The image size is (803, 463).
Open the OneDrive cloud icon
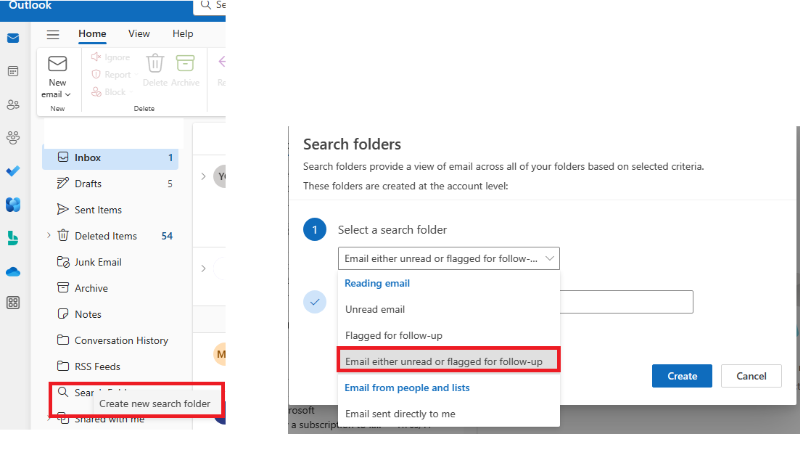(x=13, y=271)
